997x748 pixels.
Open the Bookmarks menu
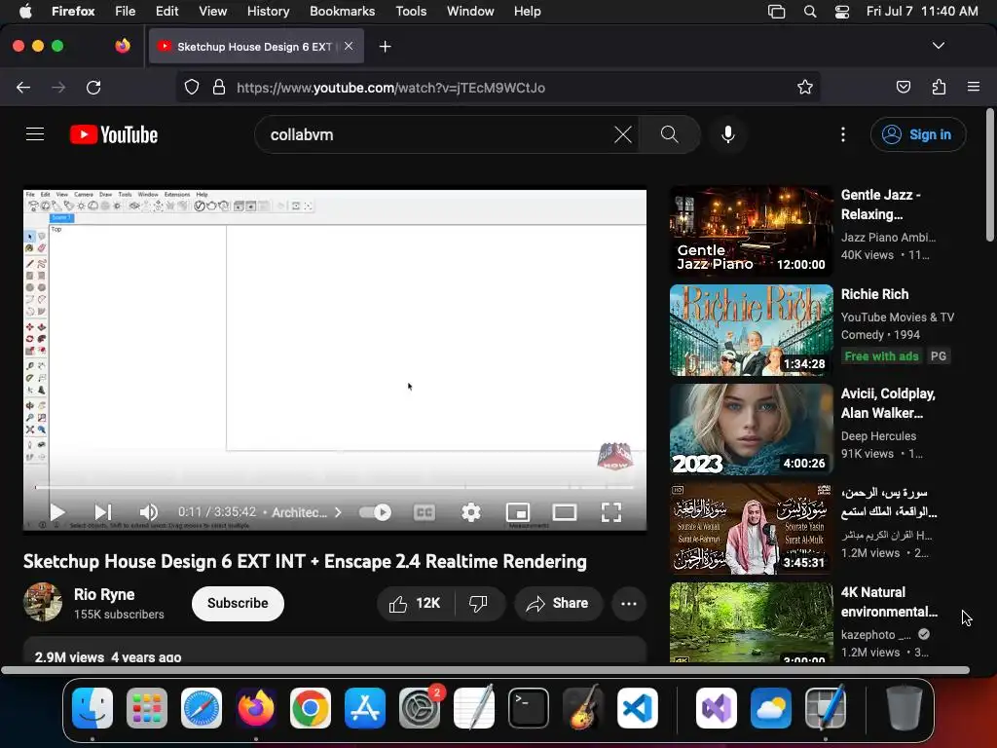[342, 11]
